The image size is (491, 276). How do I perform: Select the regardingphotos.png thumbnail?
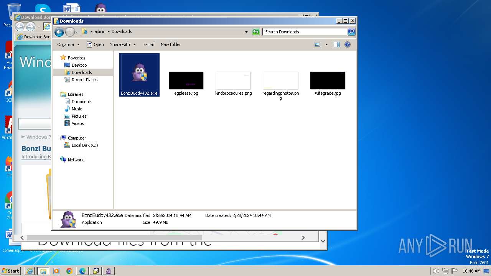click(x=280, y=80)
